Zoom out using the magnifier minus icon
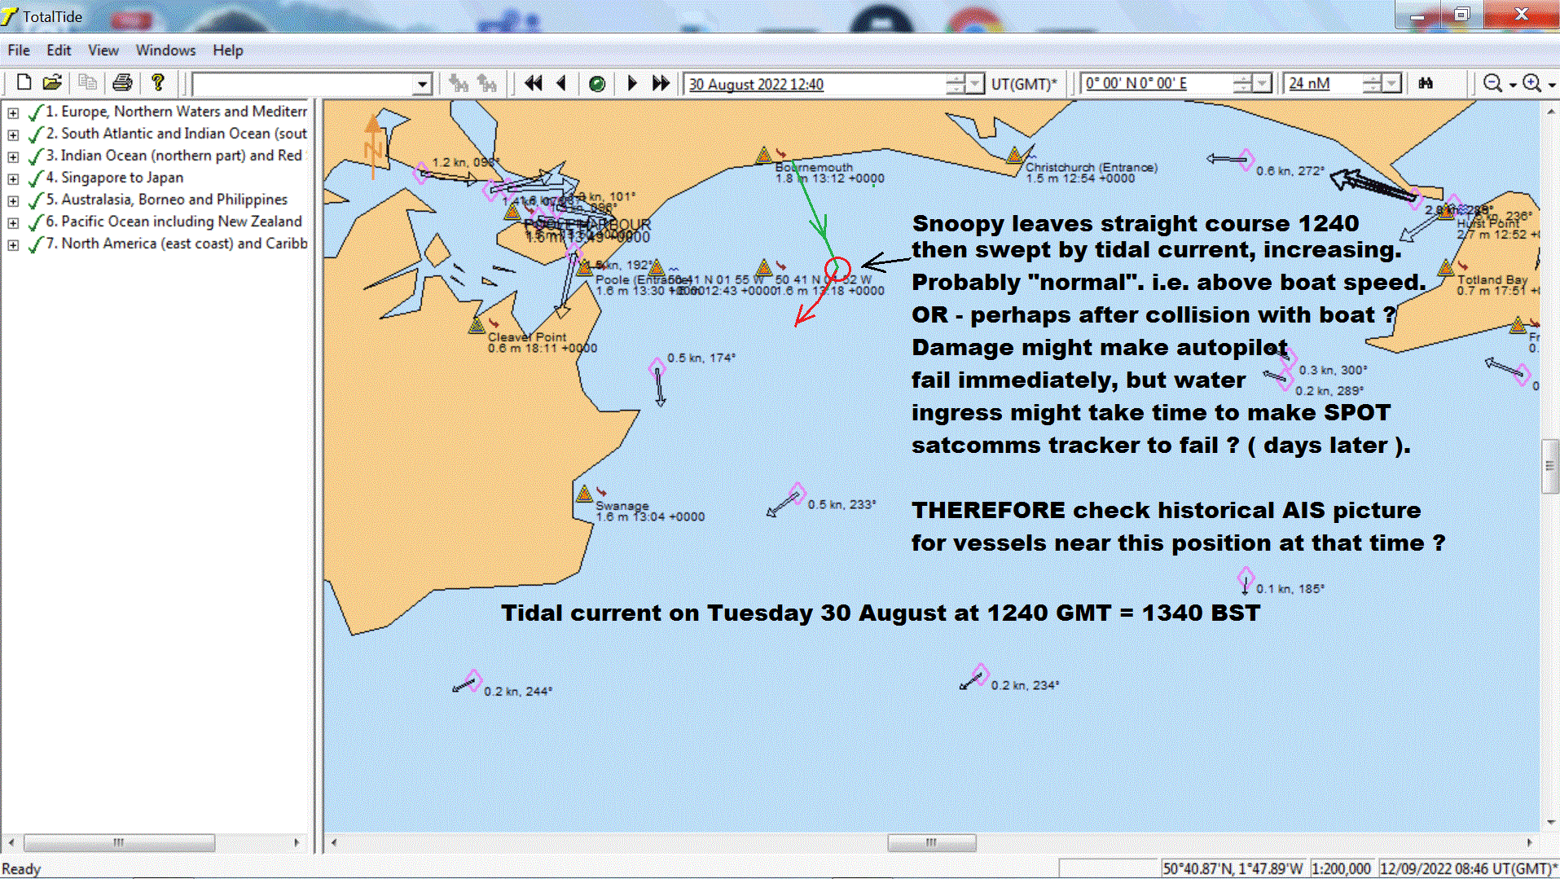 pos(1493,82)
